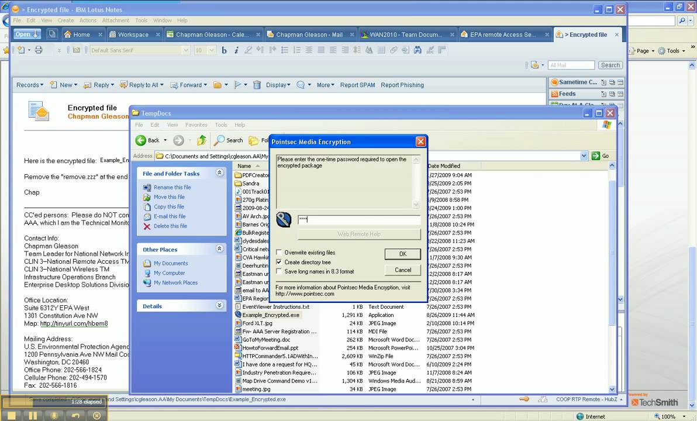This screenshot has width=697, height=421.
Task: Click Cancel in Pointsec dialog
Action: click(x=403, y=270)
